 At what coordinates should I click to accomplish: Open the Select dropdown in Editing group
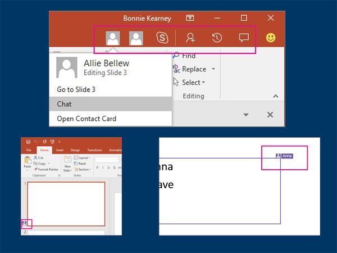click(x=203, y=83)
